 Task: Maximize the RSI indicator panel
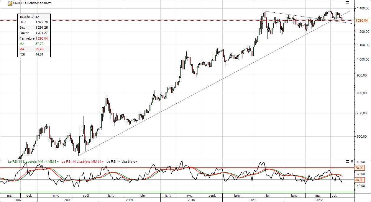(347, 162)
